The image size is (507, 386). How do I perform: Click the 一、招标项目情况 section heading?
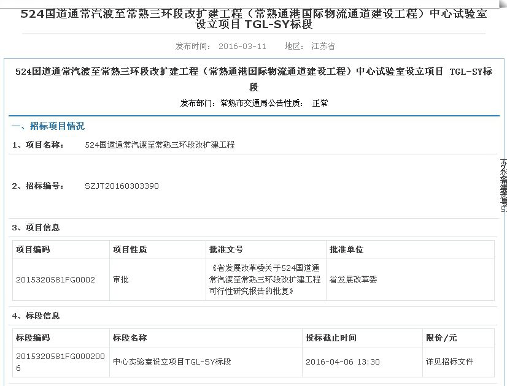point(48,126)
